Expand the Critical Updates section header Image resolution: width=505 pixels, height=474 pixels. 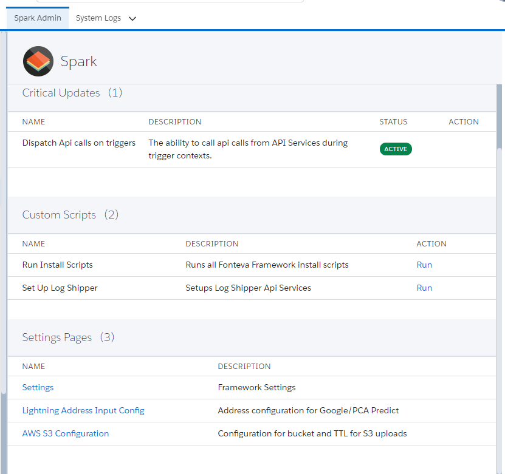pyautogui.click(x=61, y=93)
